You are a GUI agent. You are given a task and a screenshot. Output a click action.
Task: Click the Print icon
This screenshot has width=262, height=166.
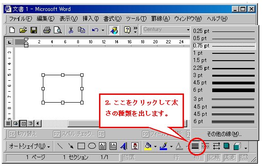click(x=47, y=30)
